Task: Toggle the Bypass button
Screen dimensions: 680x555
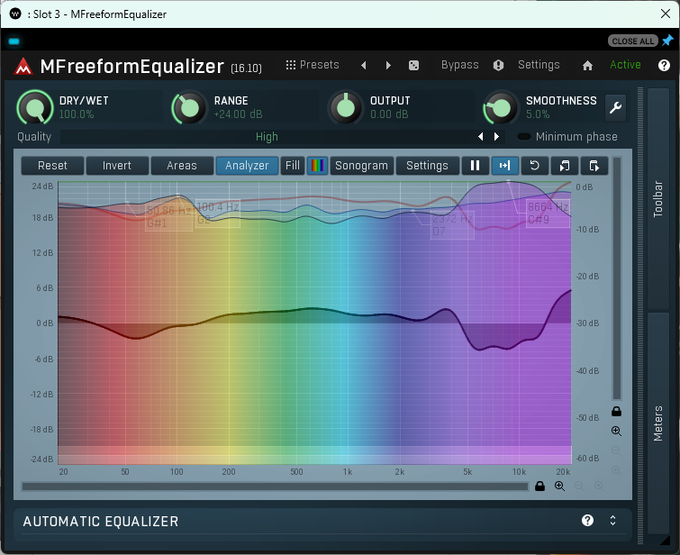Action: pyautogui.click(x=459, y=65)
